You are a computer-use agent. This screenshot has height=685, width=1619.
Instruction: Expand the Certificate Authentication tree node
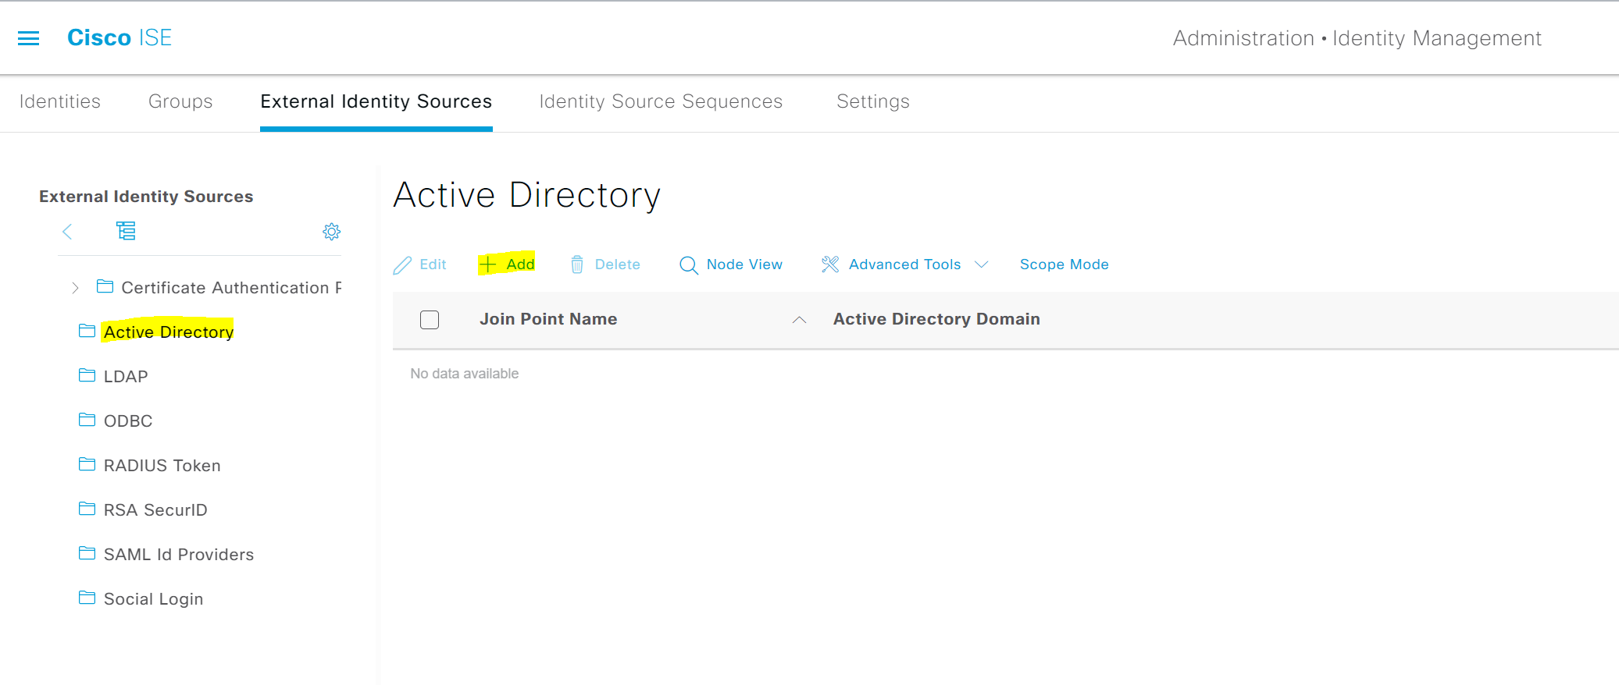point(75,288)
